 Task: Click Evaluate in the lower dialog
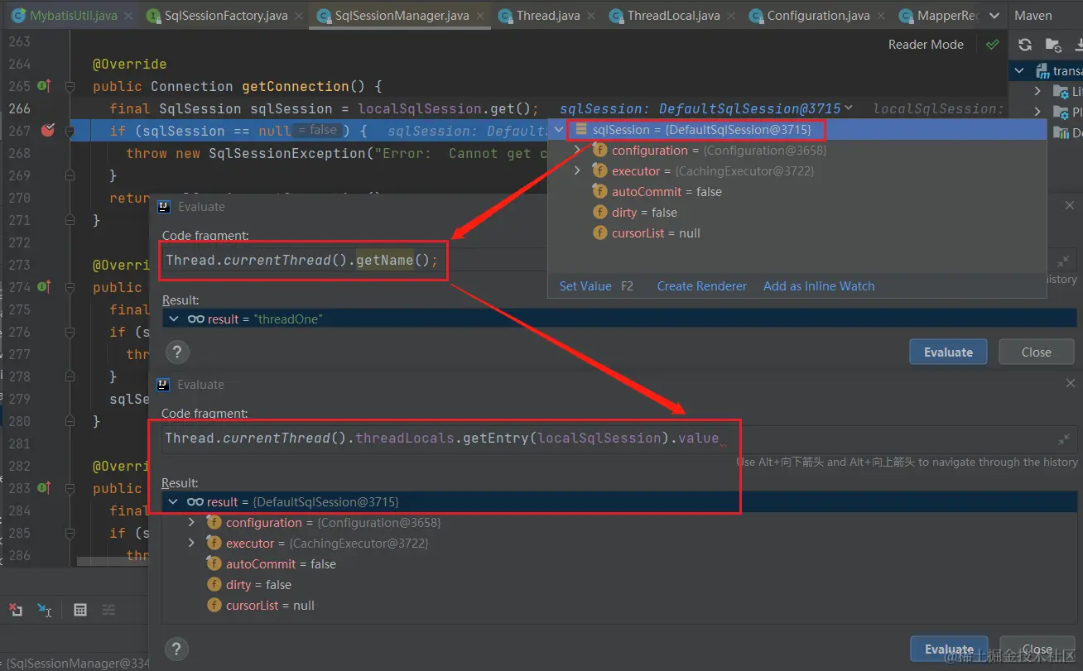pyautogui.click(x=949, y=649)
